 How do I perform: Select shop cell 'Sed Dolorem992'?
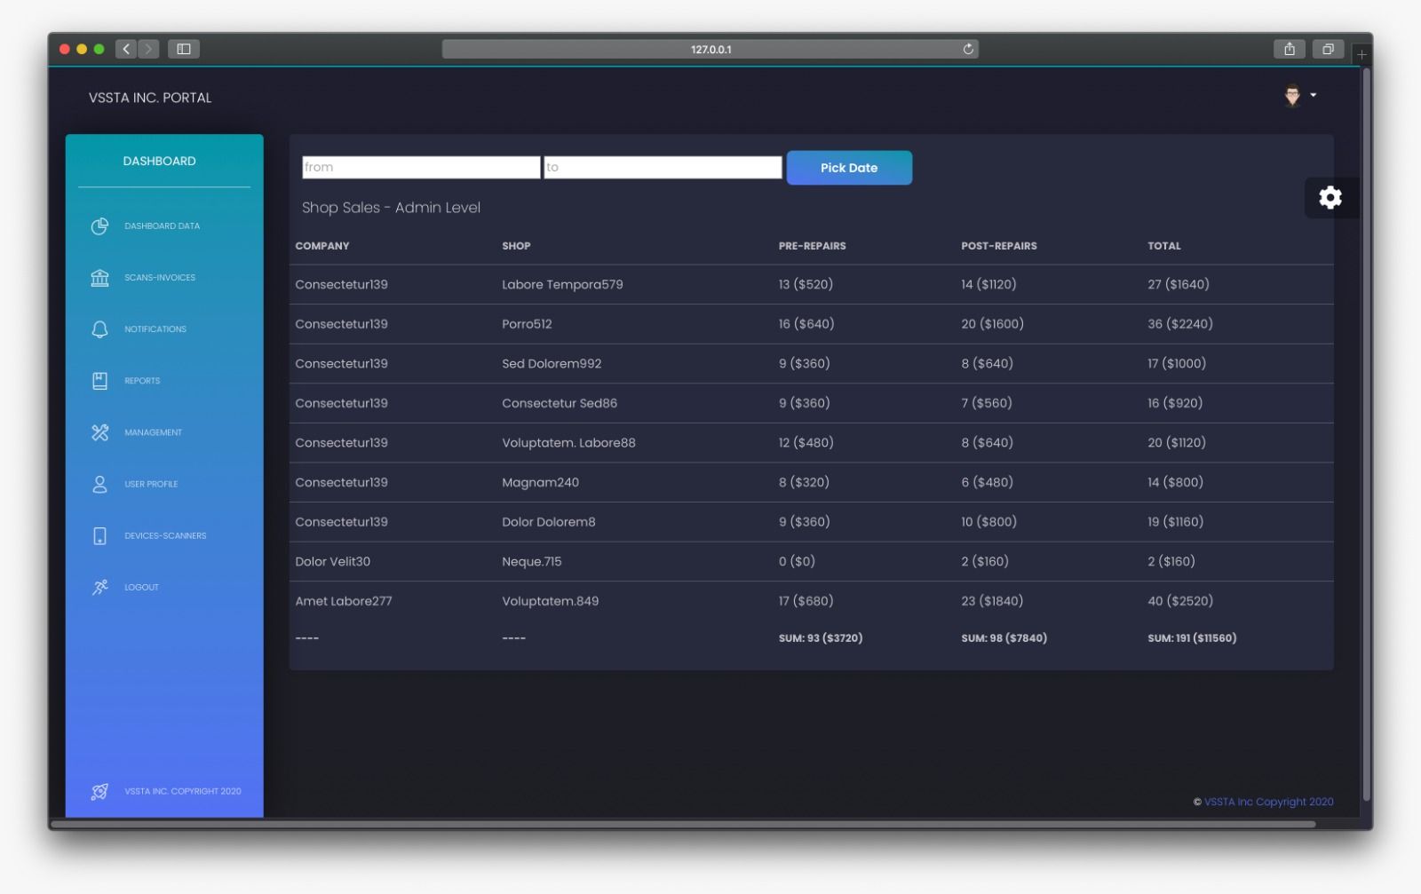click(552, 364)
